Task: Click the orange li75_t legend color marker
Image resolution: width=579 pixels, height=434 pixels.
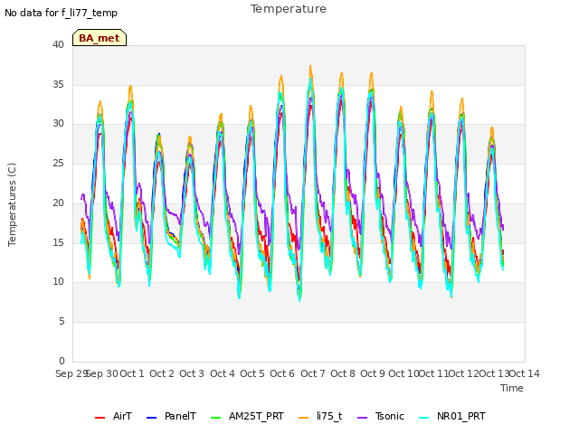Action: point(304,418)
